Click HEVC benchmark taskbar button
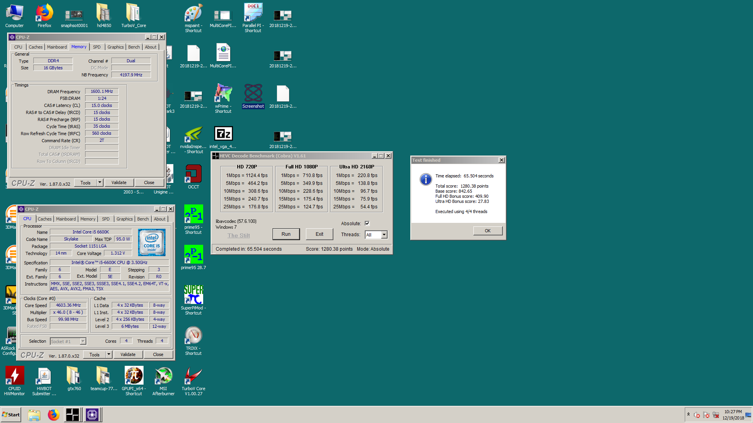 (x=73, y=414)
